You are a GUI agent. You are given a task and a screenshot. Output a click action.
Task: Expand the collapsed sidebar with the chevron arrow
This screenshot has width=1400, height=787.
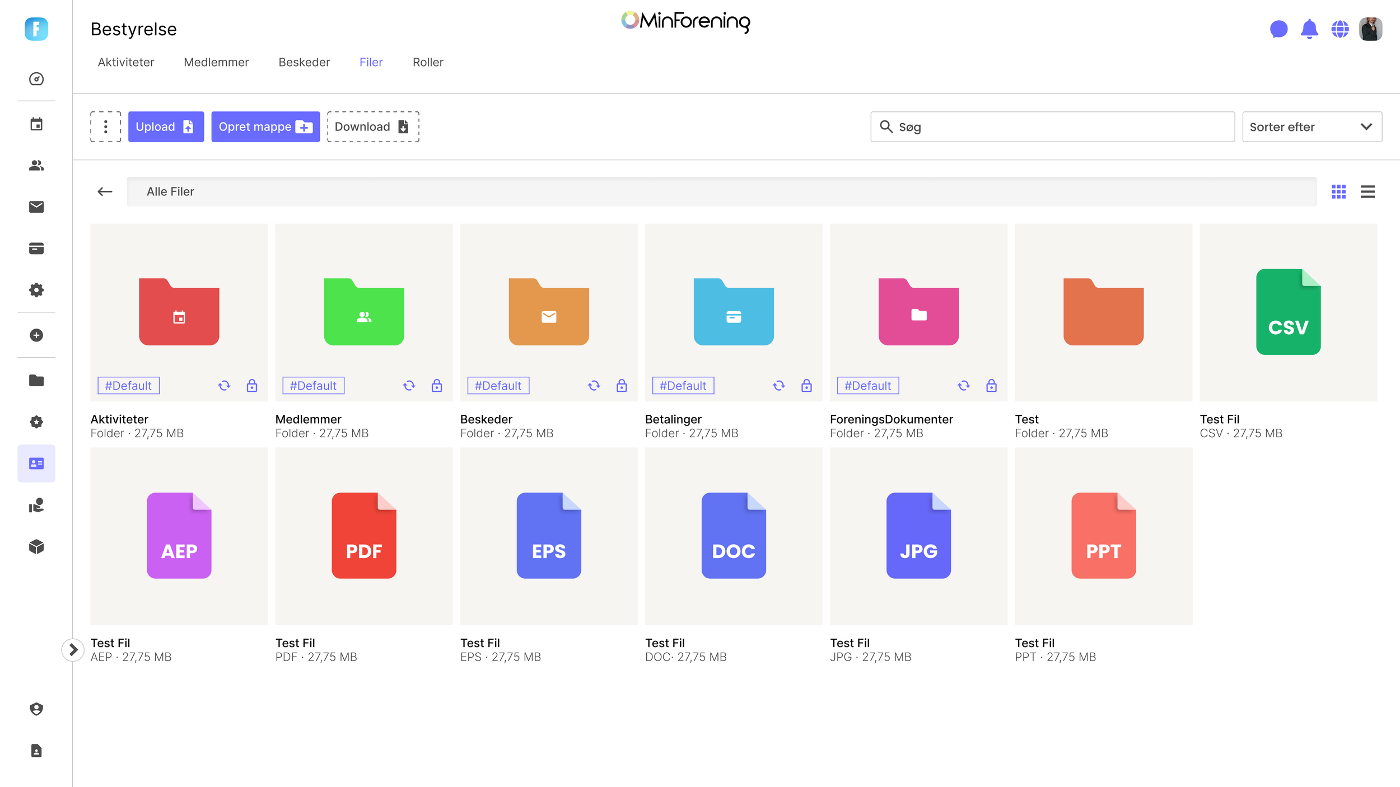[x=73, y=649]
